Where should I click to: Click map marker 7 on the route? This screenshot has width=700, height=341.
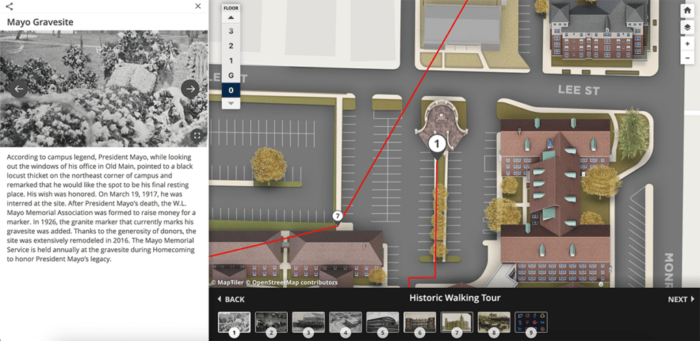pyautogui.click(x=336, y=216)
